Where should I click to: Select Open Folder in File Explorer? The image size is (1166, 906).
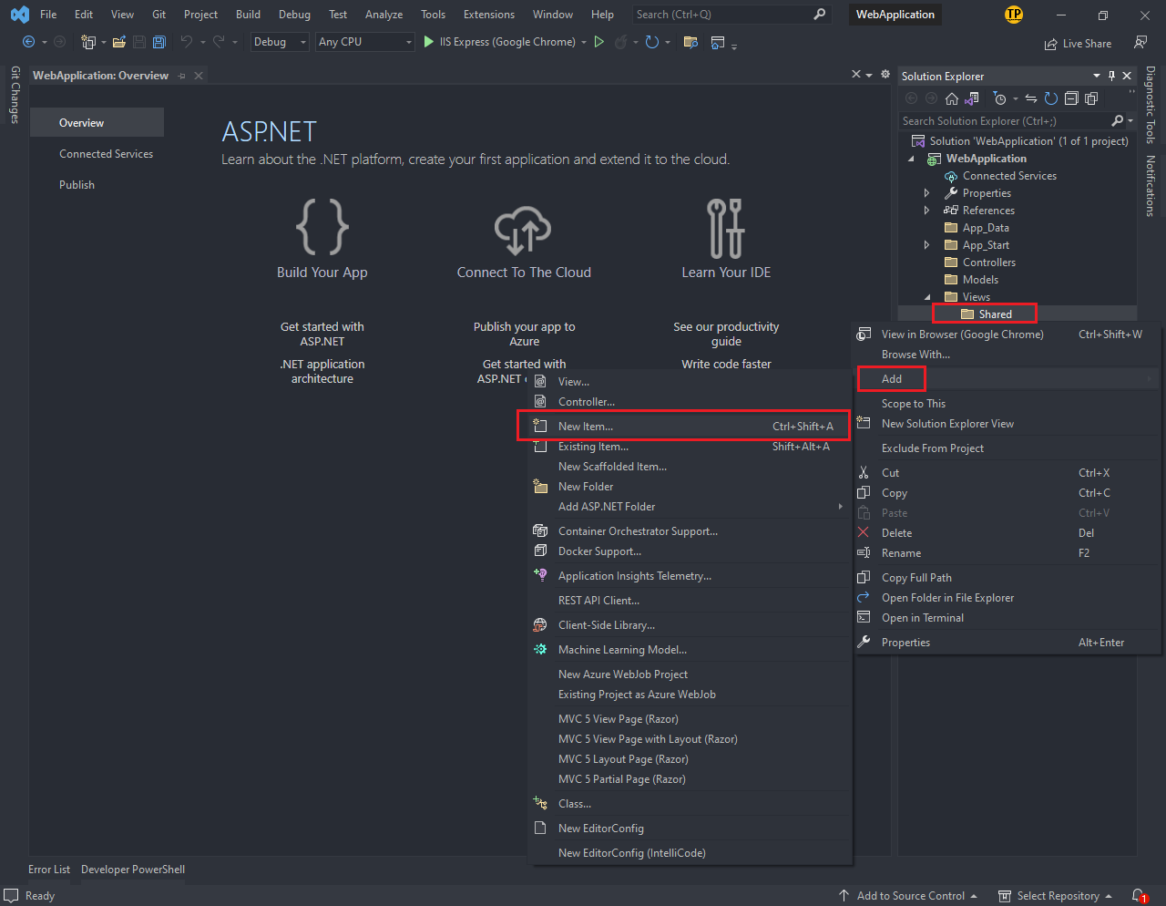click(1007, 598)
